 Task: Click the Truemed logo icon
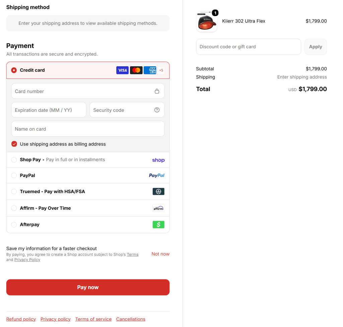pyautogui.click(x=158, y=191)
